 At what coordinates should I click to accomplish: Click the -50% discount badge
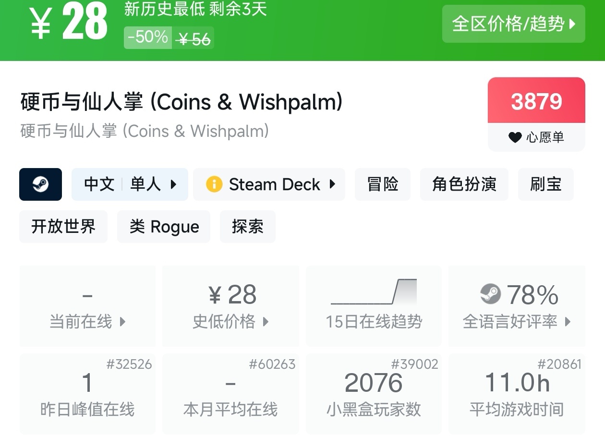[x=147, y=37]
